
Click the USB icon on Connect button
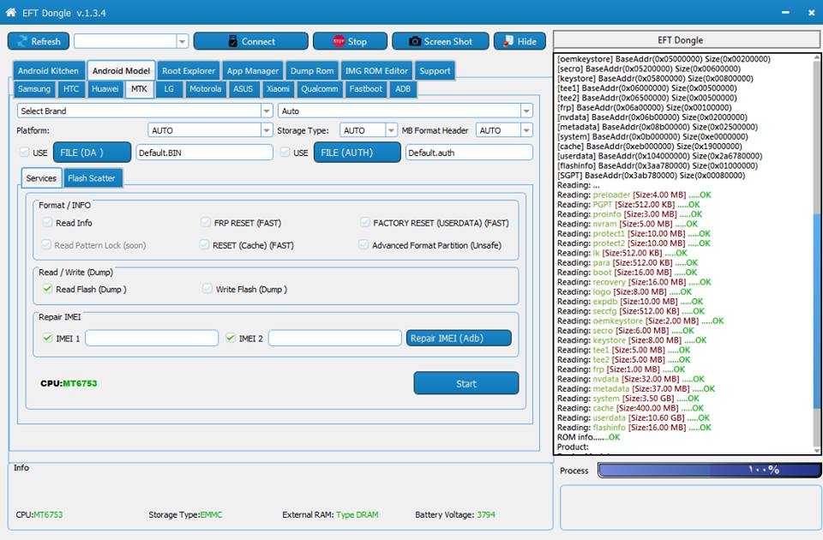[233, 41]
